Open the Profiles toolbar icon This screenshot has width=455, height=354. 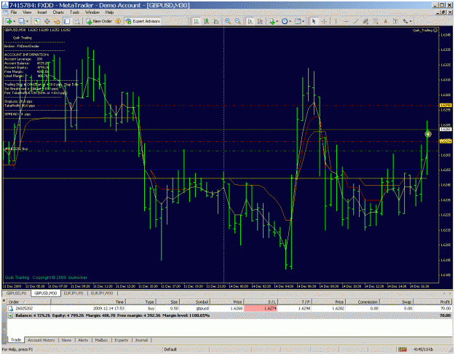(21, 21)
